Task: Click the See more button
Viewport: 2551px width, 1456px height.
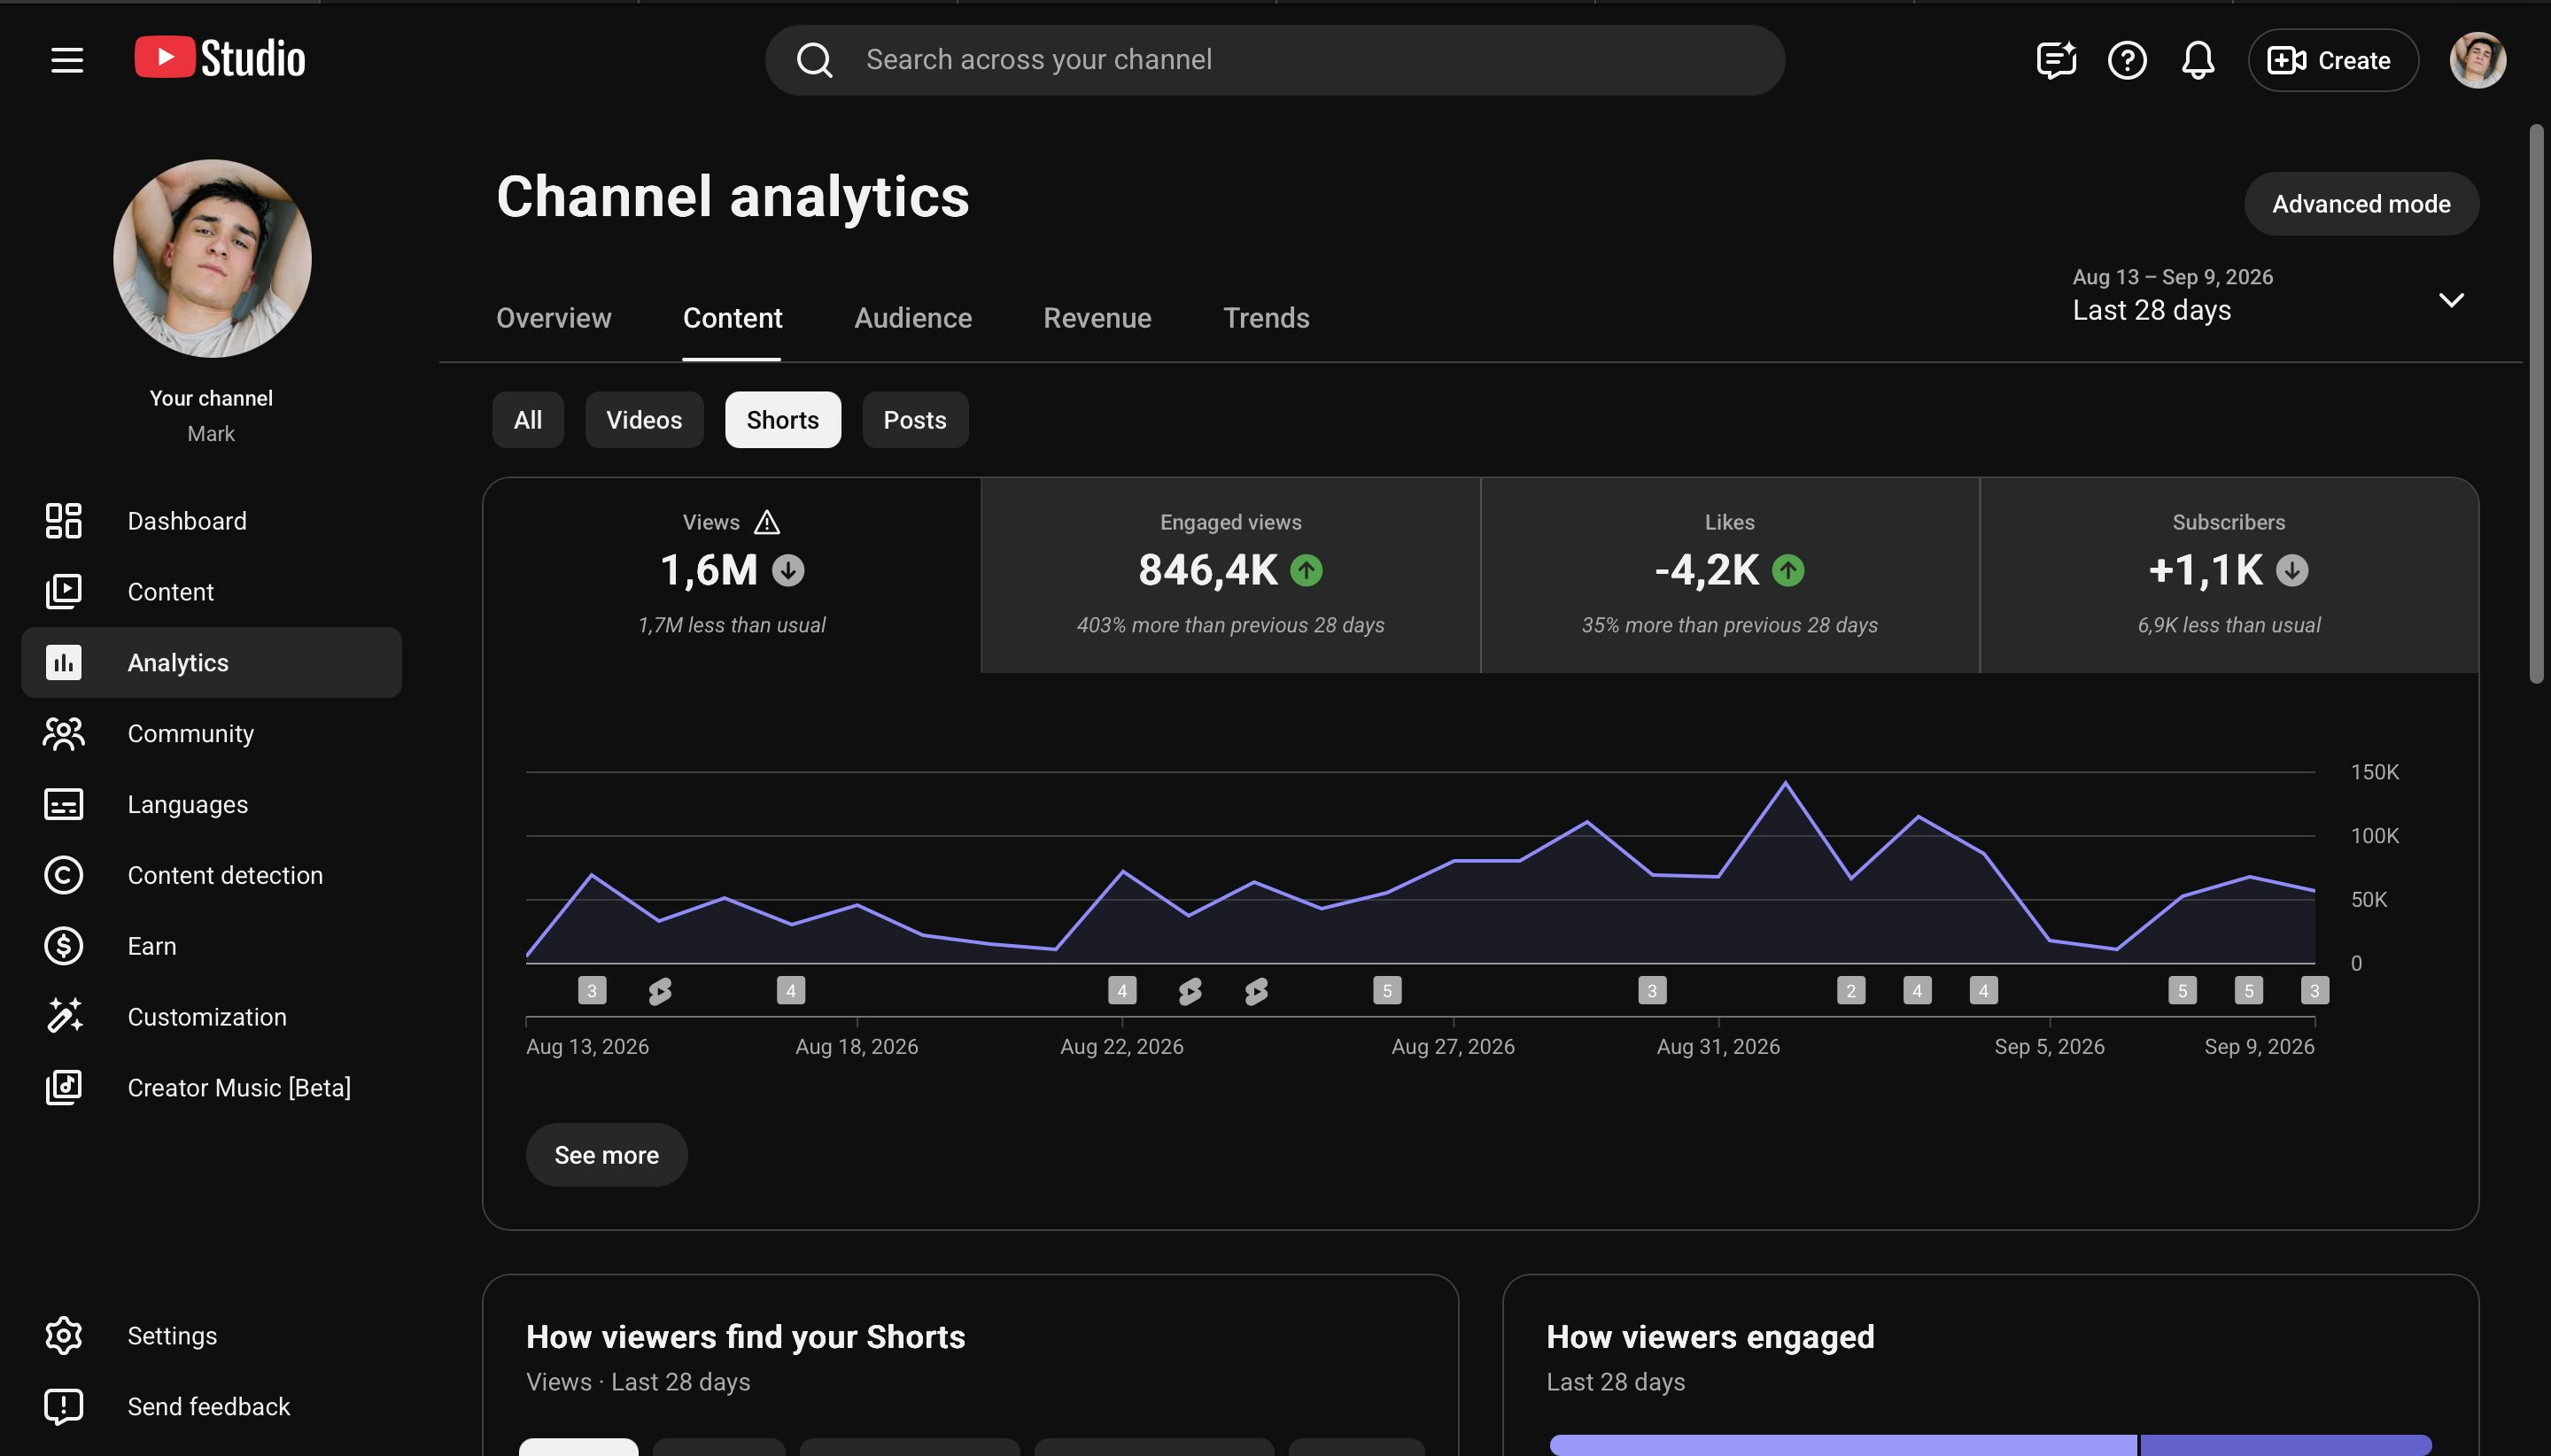Action: (x=607, y=1155)
